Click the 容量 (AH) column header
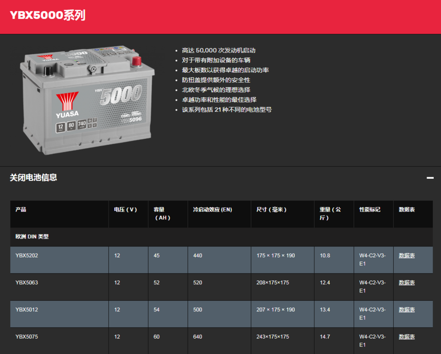The height and width of the screenshot is (354, 441). pyautogui.click(x=168, y=214)
